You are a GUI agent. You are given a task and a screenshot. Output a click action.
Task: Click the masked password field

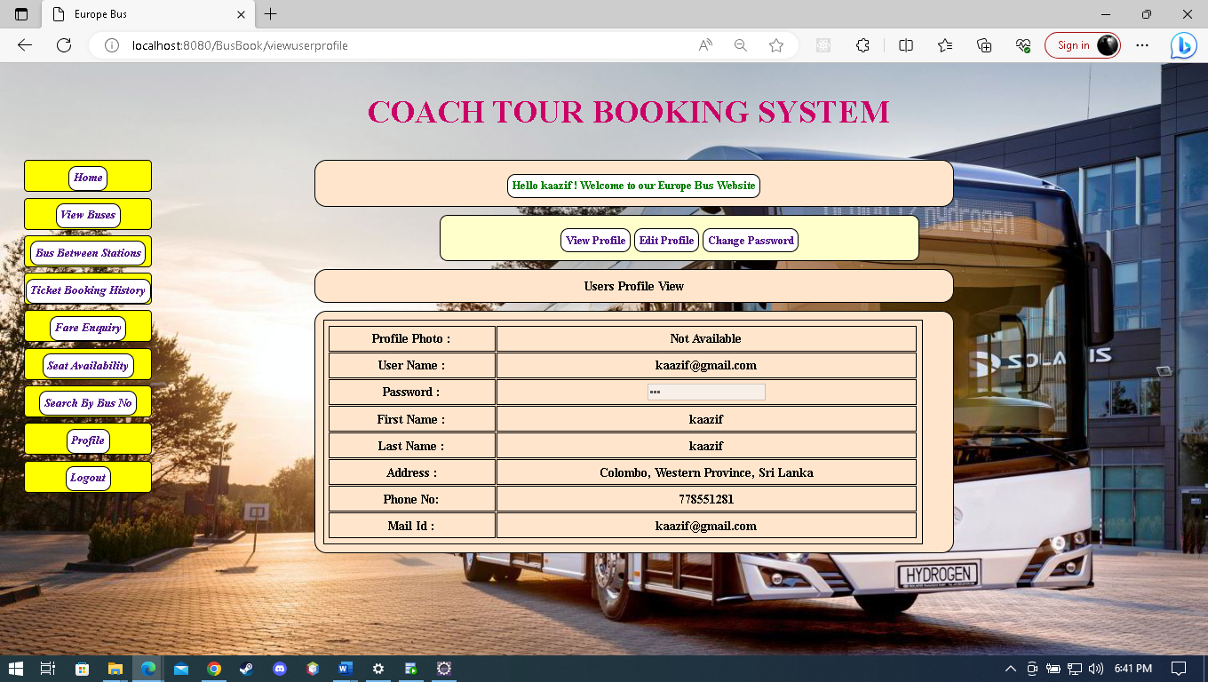pyautogui.click(x=706, y=392)
